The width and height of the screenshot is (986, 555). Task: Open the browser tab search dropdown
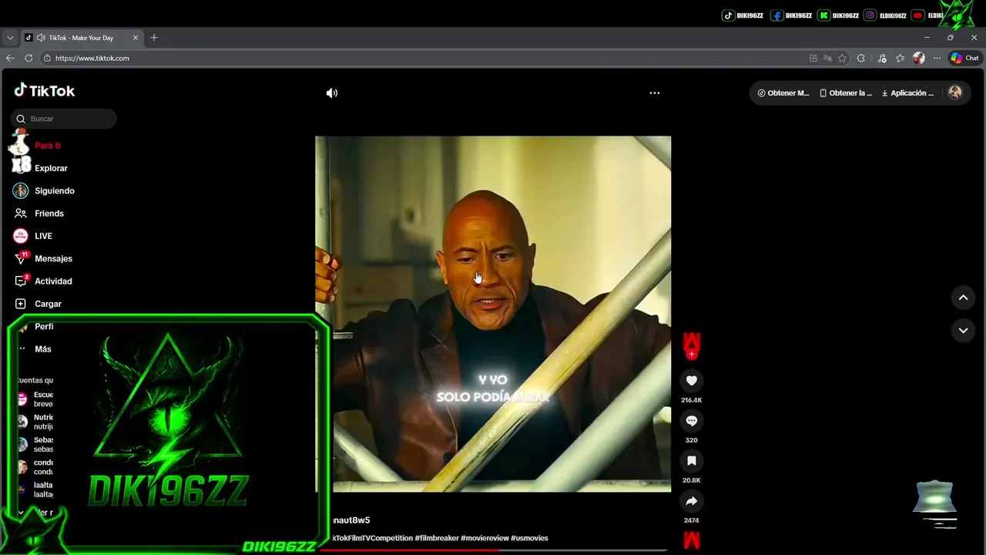tap(10, 38)
